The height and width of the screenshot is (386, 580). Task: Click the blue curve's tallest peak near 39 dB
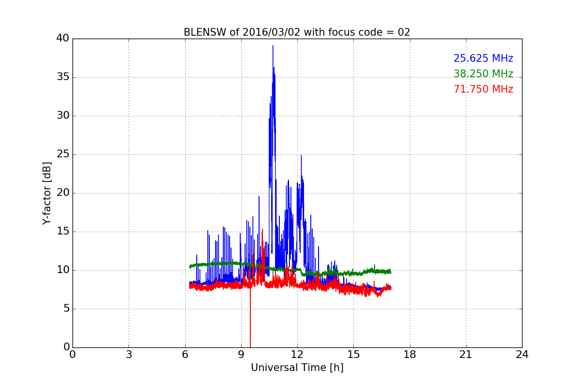[273, 47]
